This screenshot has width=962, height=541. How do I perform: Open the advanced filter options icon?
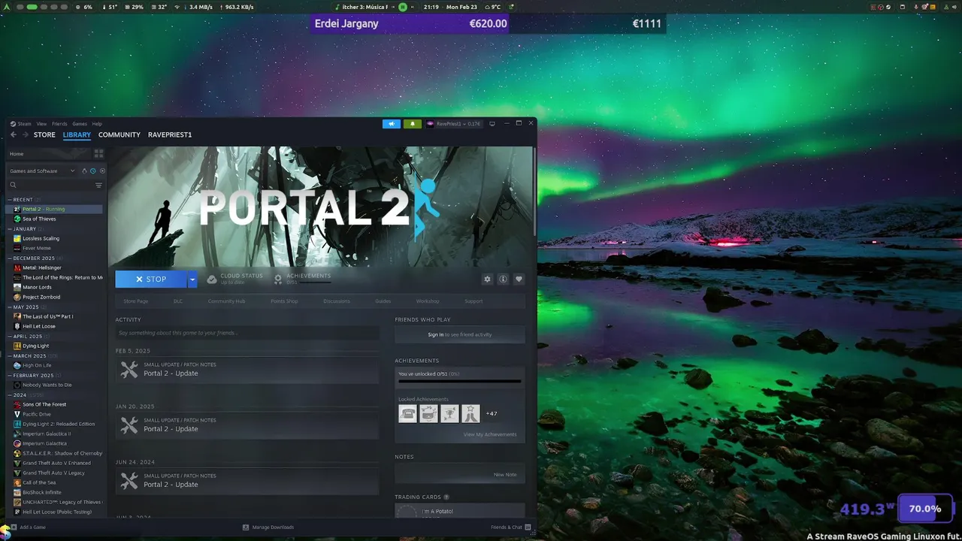pos(98,185)
